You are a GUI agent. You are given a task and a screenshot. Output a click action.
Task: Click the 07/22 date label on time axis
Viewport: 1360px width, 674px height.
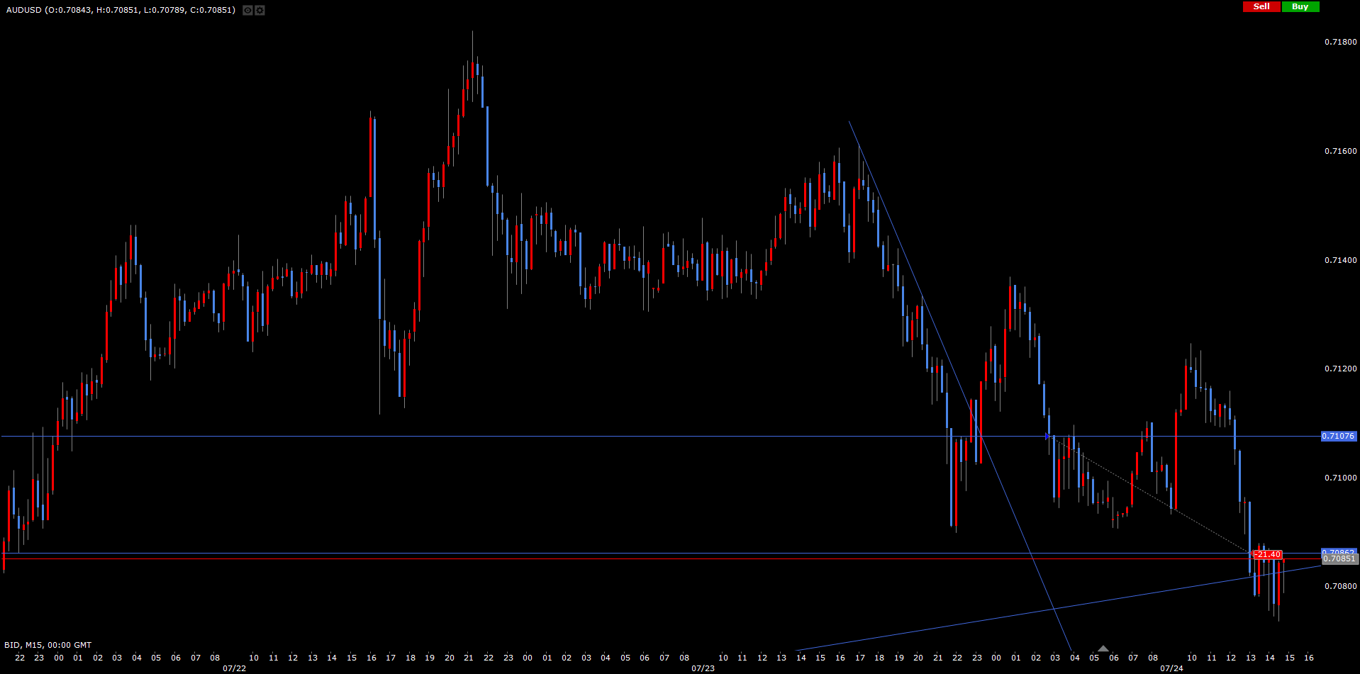[235, 668]
